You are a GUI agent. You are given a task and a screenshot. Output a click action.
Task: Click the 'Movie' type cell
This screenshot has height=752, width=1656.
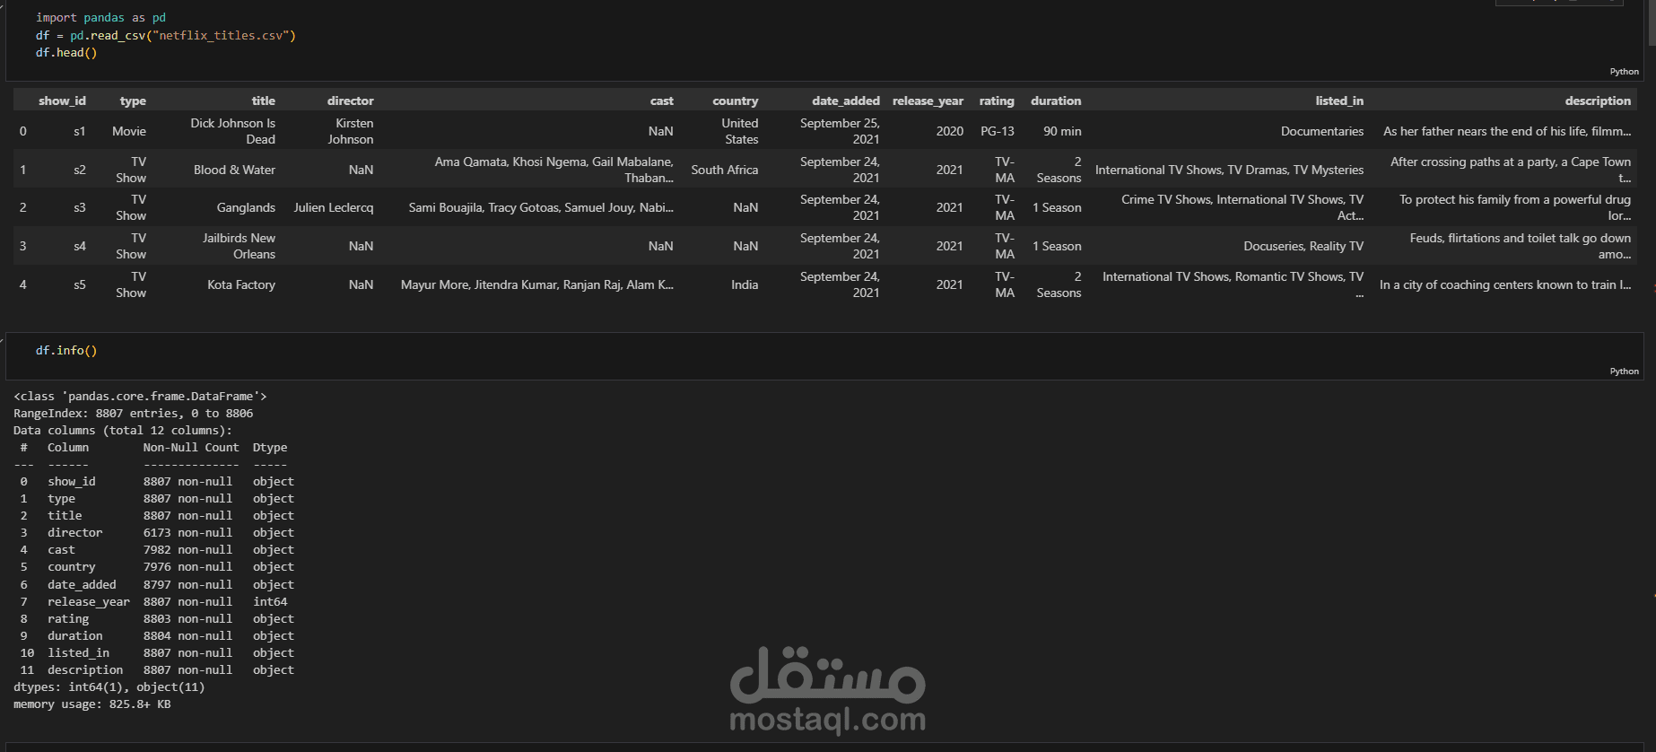(129, 132)
